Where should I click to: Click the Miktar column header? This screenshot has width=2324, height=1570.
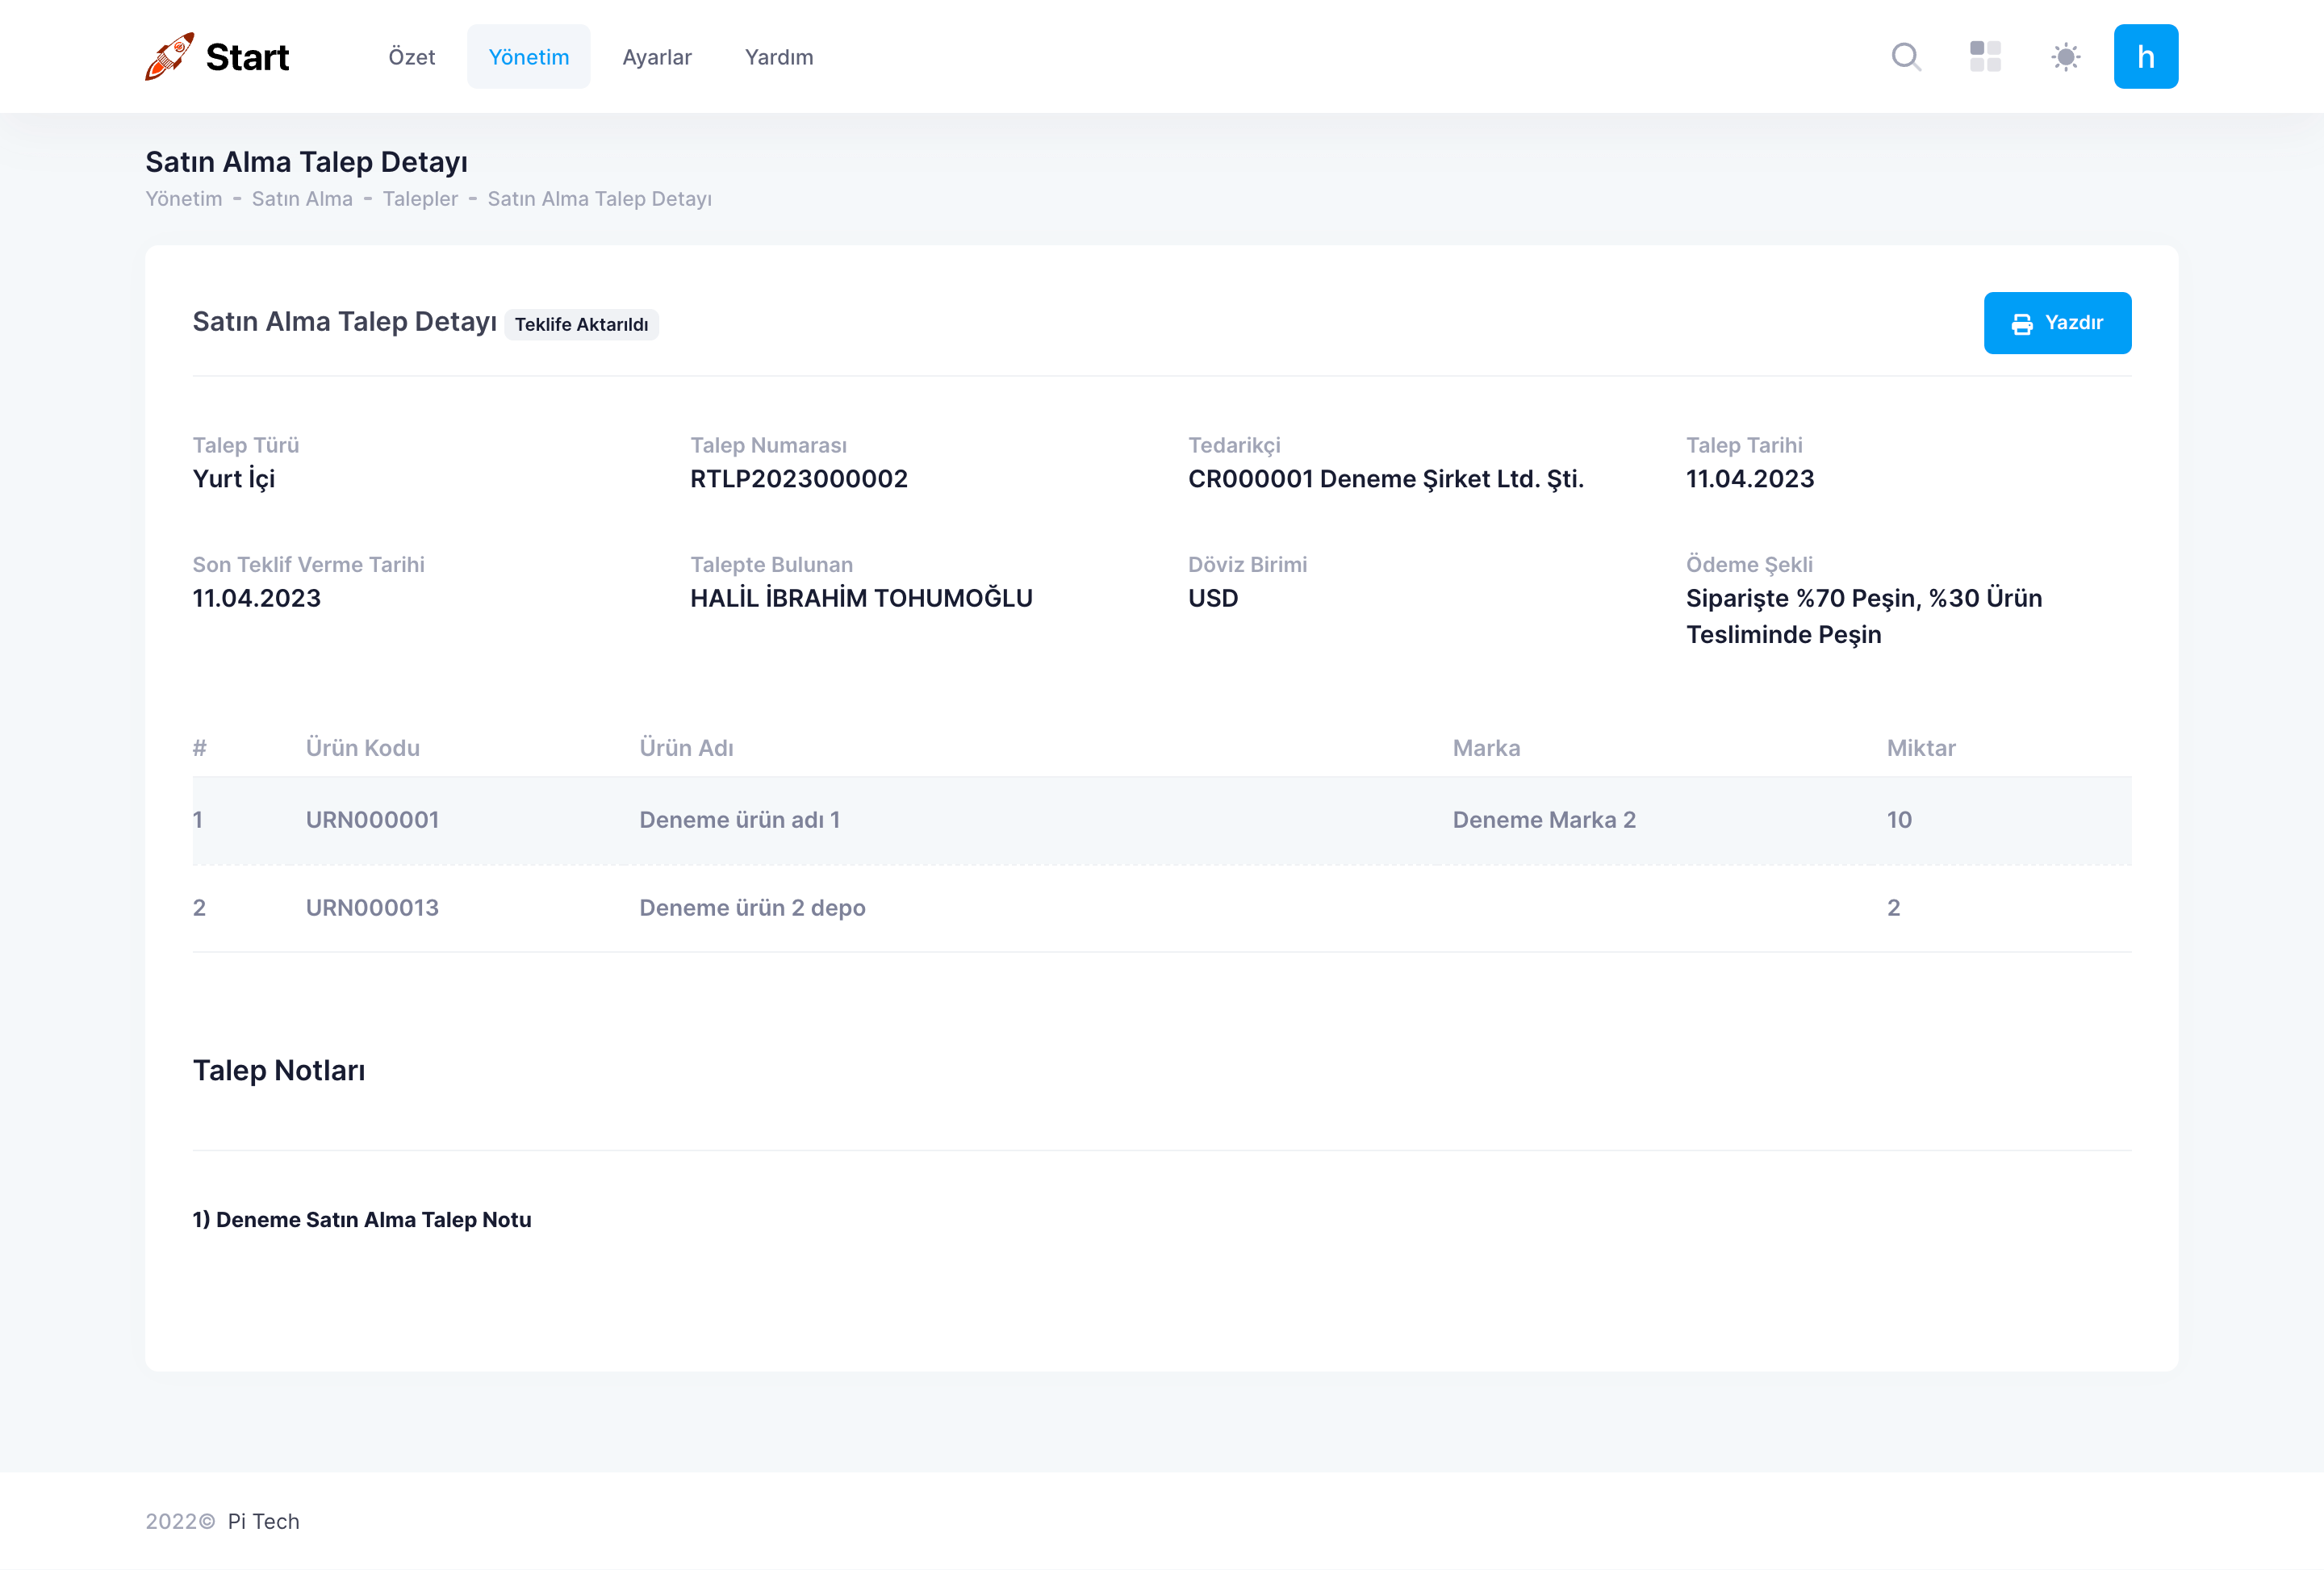1920,748
